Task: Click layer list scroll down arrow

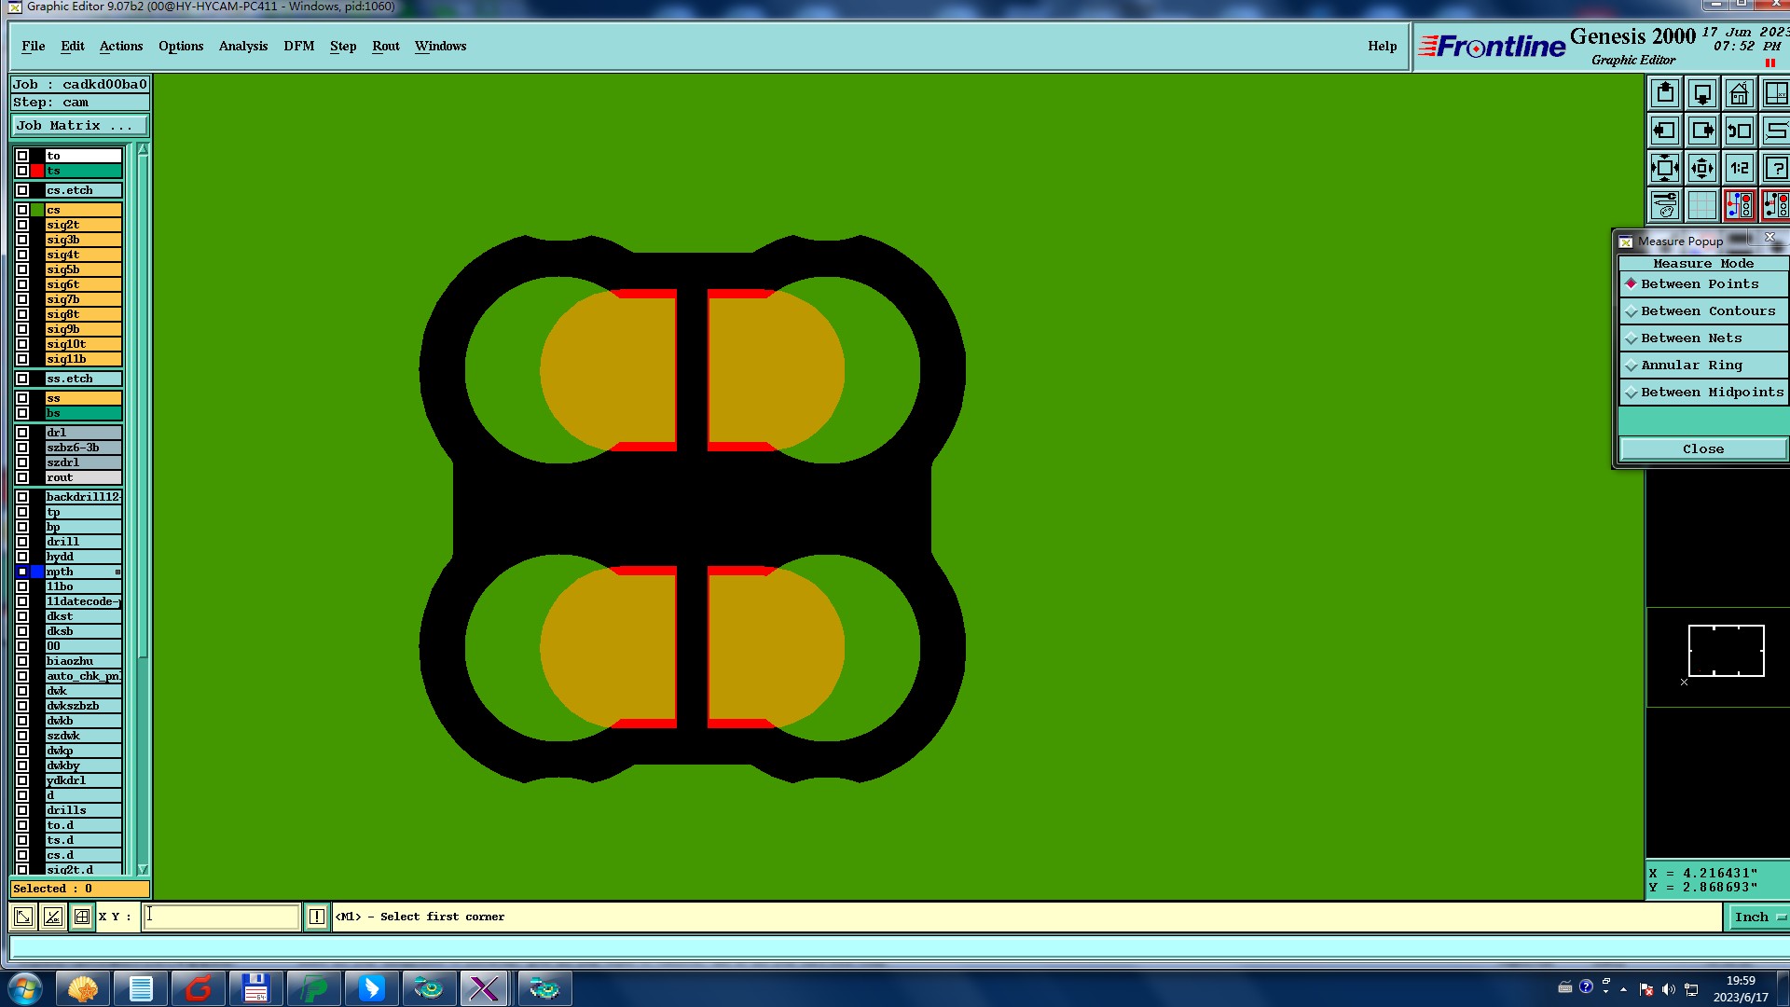Action: pos(143,869)
